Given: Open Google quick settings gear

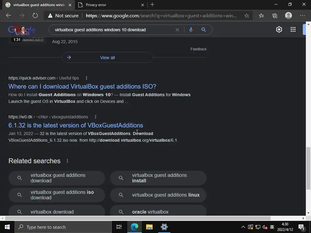Looking at the screenshot, I should point(279,29).
